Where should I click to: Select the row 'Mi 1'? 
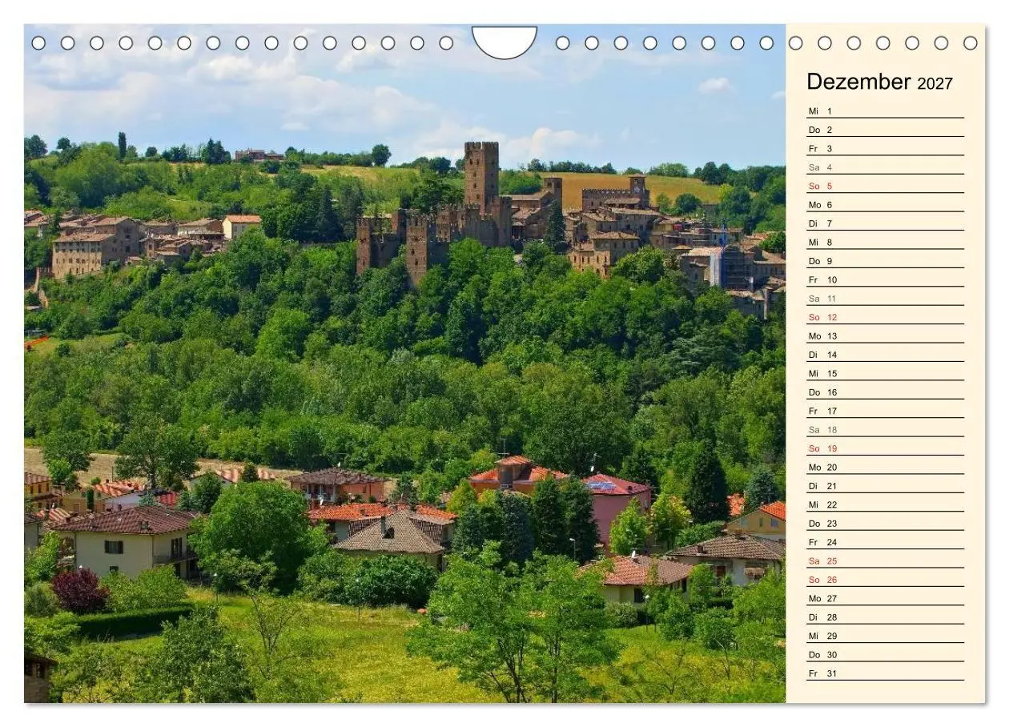tap(885, 110)
